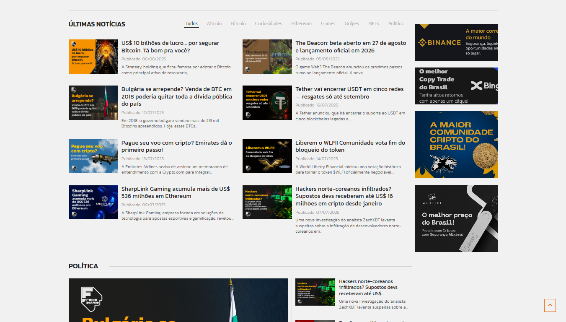Open the Binance banner ad
Viewport: 566px width, 322px height.
click(x=456, y=42)
